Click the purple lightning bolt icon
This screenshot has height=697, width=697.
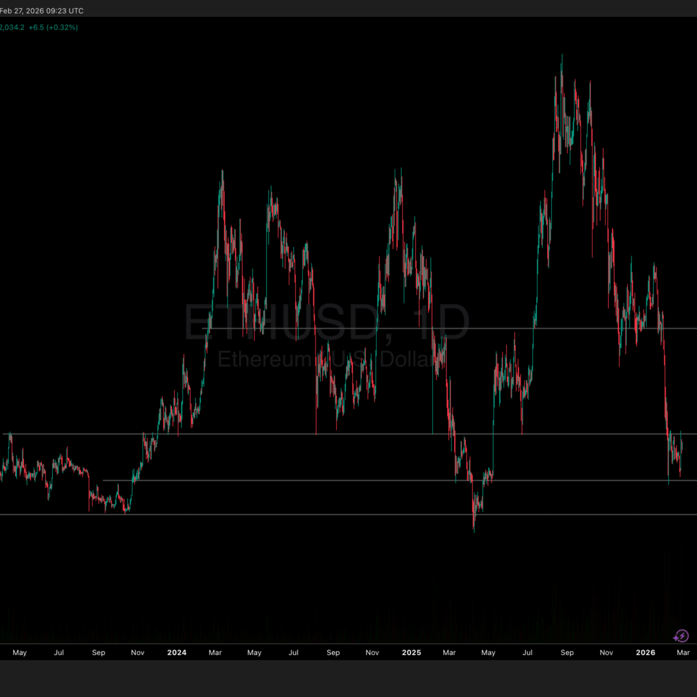pyautogui.click(x=681, y=636)
